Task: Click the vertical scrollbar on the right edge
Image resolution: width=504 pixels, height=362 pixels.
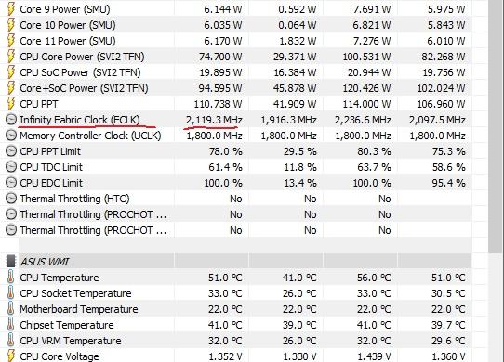Action: pyautogui.click(x=496, y=181)
